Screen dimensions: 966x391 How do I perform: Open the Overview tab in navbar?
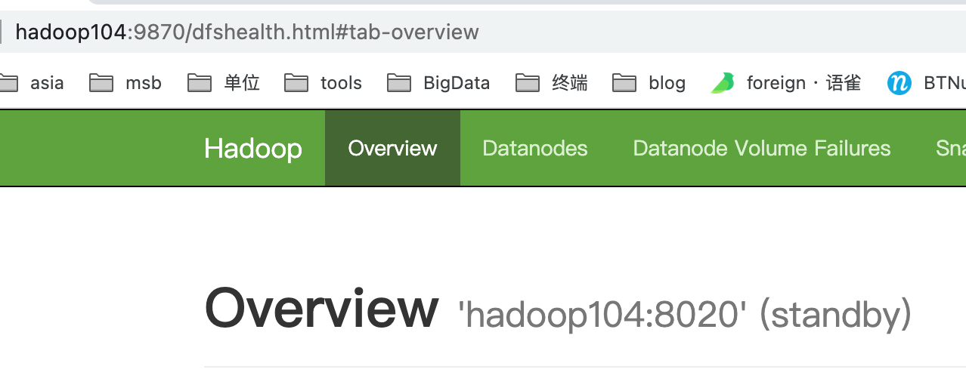392,148
